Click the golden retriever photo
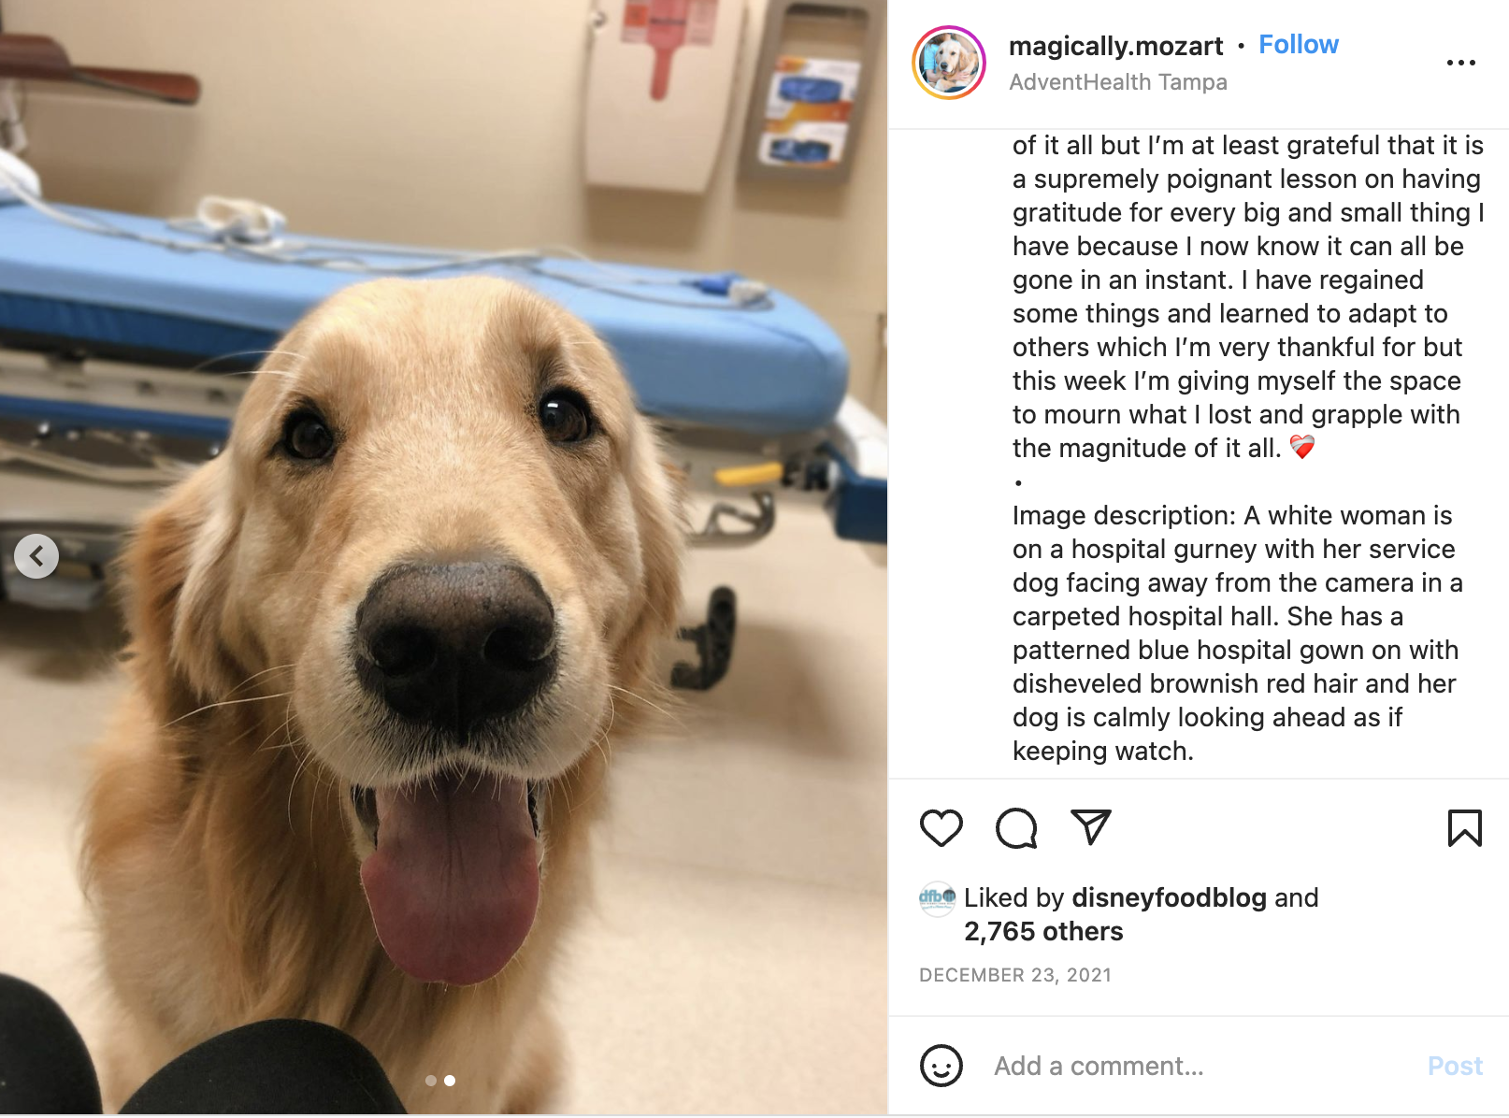This screenshot has height=1118, width=1509. click(443, 557)
